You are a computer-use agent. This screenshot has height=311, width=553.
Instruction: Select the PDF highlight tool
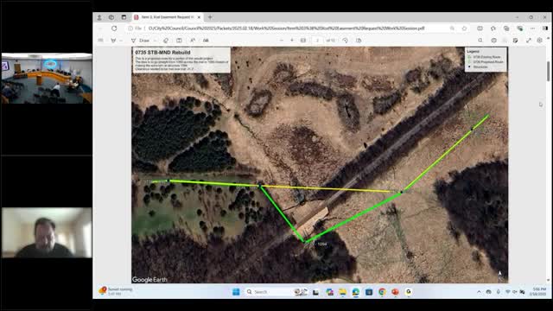[x=113, y=41]
